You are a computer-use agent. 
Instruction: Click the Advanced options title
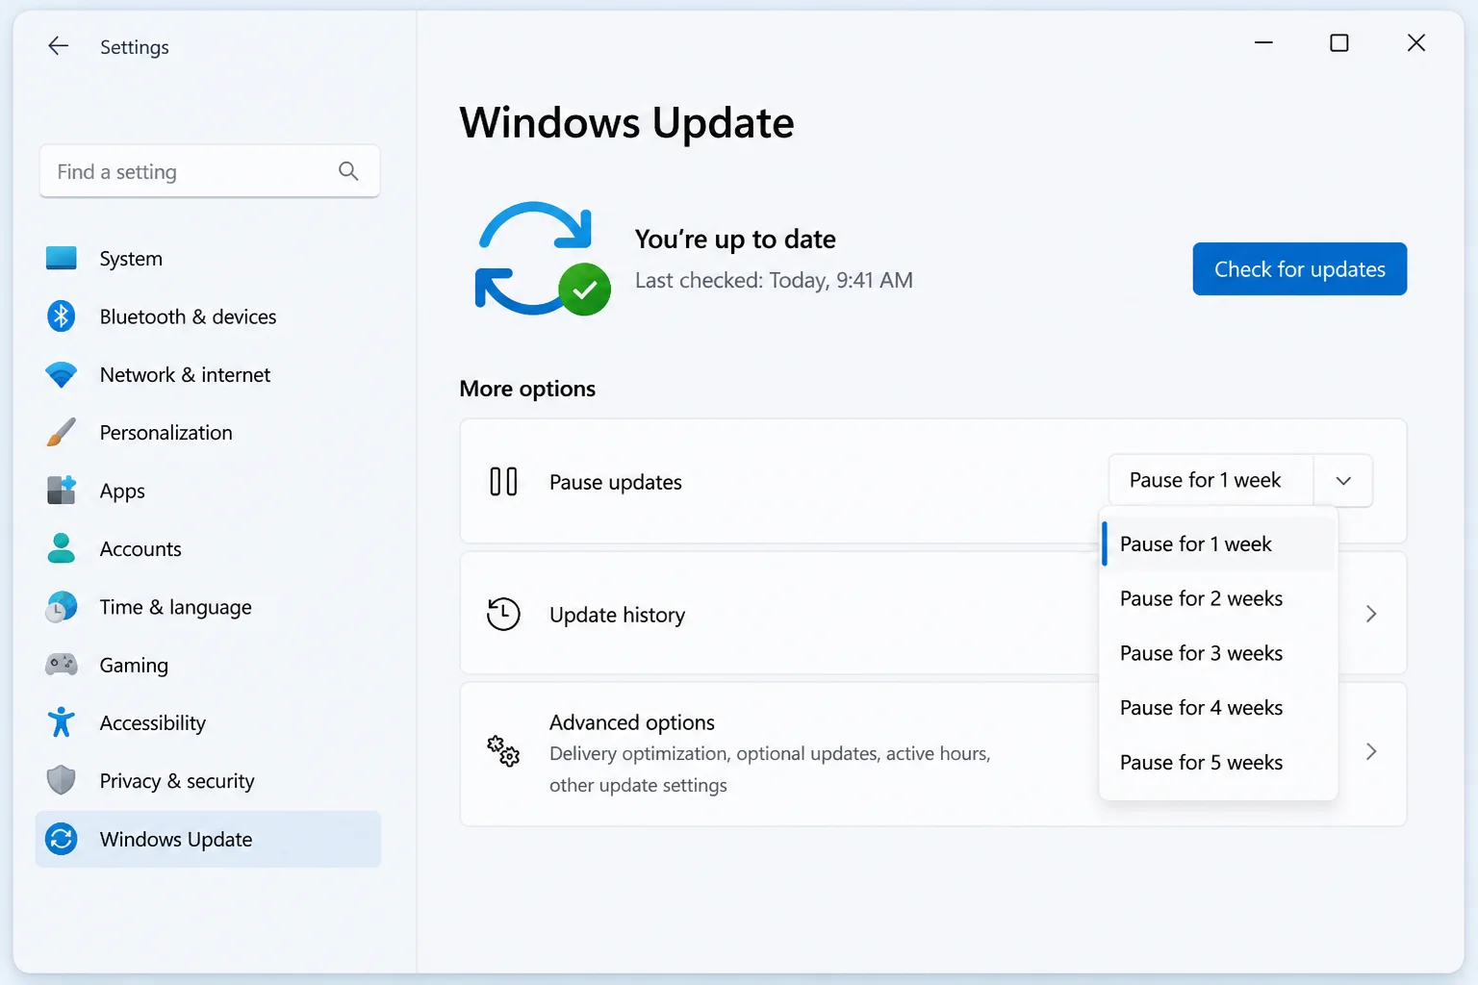631,722
